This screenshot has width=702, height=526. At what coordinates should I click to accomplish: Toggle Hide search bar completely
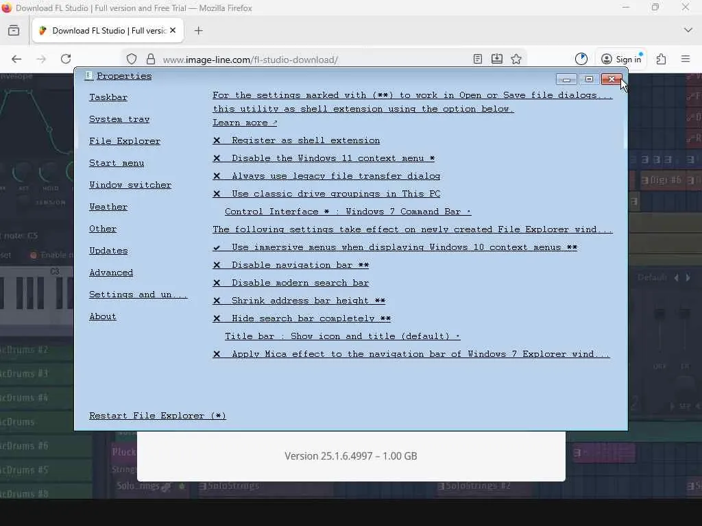tap(302, 318)
